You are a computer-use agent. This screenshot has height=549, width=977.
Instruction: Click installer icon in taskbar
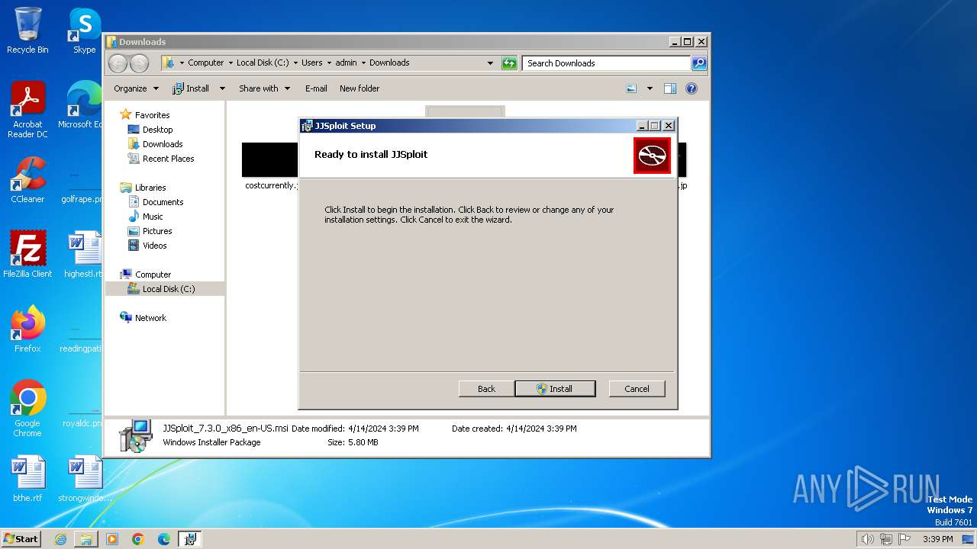point(190,539)
